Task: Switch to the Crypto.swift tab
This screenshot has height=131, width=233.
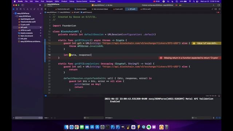Action: (x=118, y=9)
